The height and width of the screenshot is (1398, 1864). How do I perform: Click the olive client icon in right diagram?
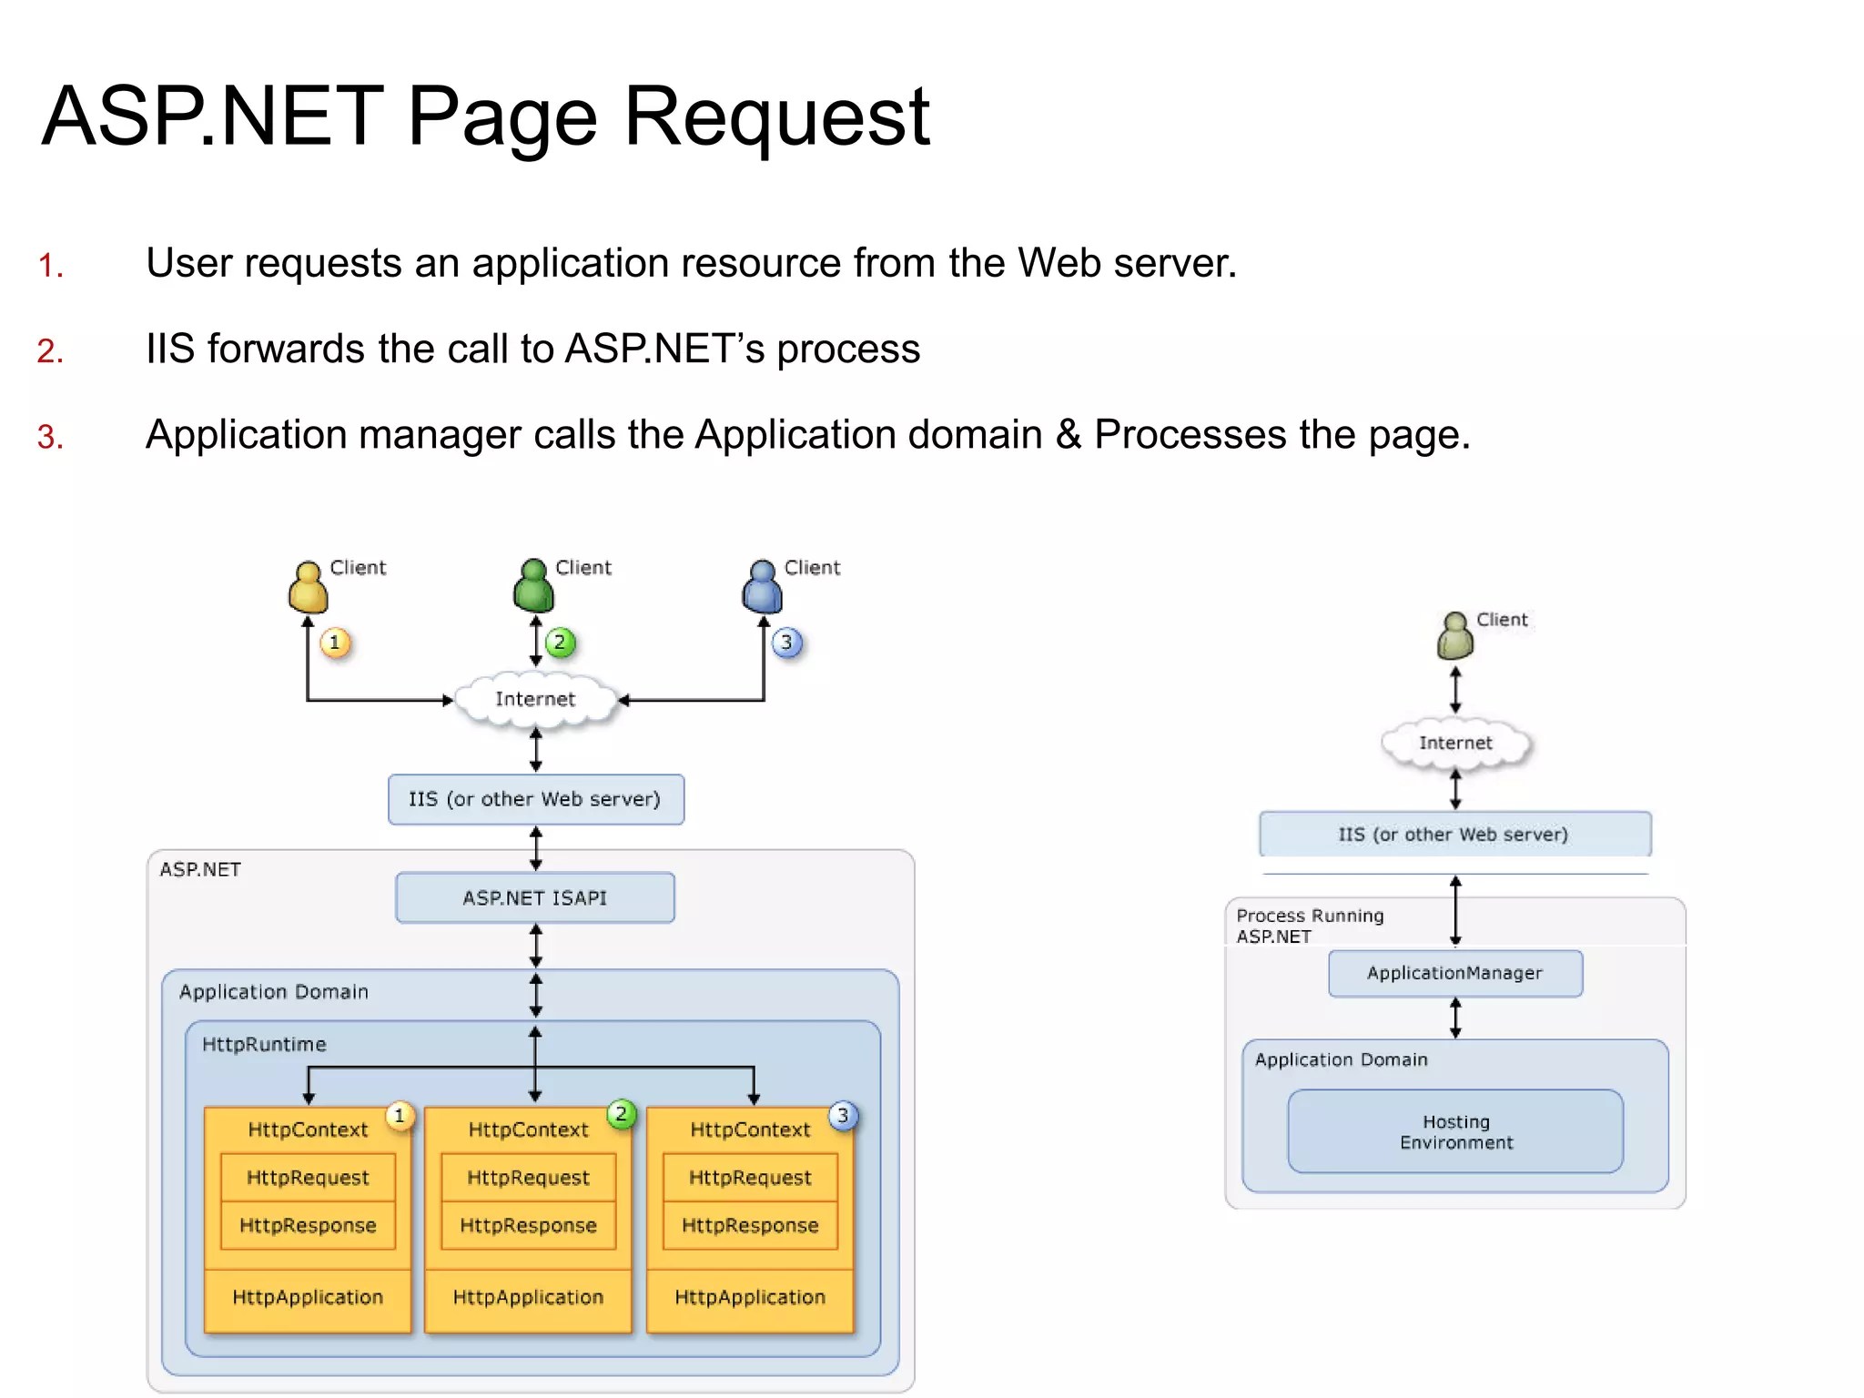1454,636
